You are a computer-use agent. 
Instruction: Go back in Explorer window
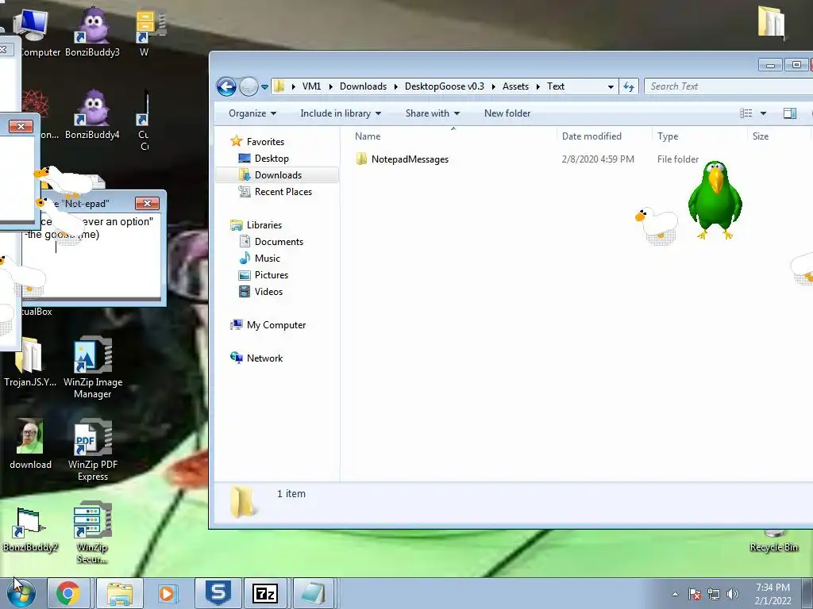[x=226, y=86]
